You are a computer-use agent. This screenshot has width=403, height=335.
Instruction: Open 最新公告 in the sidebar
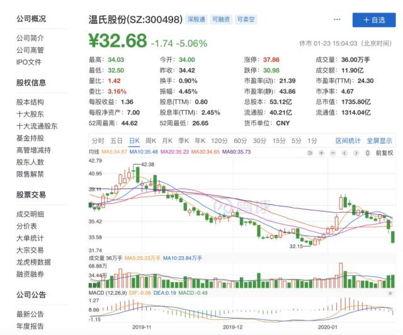click(30, 314)
